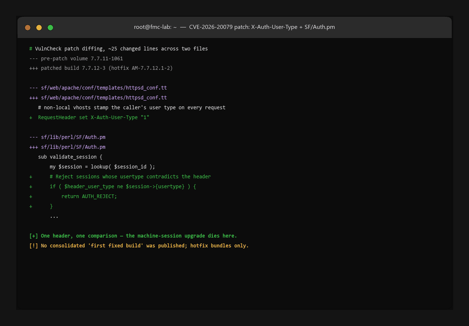
Task: Click the green zoom window button
Action: pyautogui.click(x=50, y=27)
